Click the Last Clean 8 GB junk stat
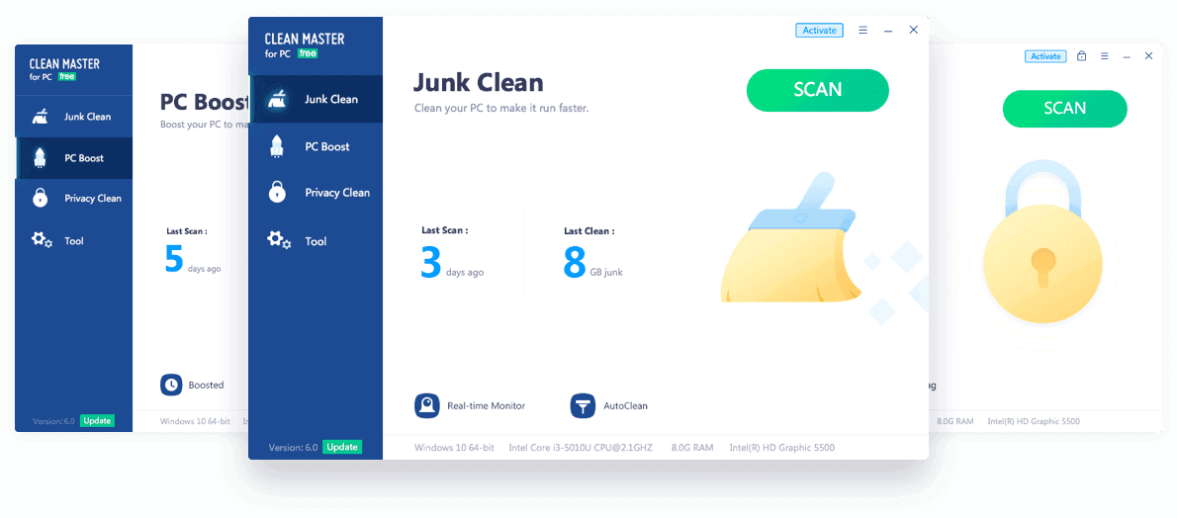The width and height of the screenshot is (1177, 518). (593, 257)
